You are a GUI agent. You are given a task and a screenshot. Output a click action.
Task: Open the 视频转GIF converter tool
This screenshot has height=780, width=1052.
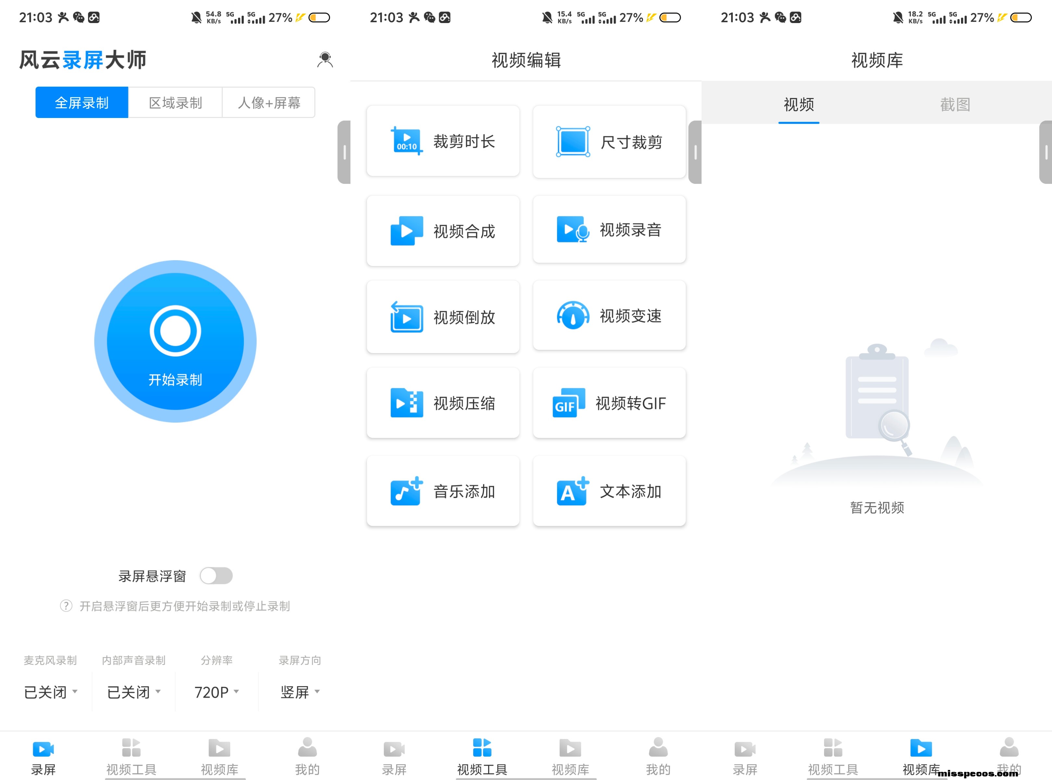(609, 403)
